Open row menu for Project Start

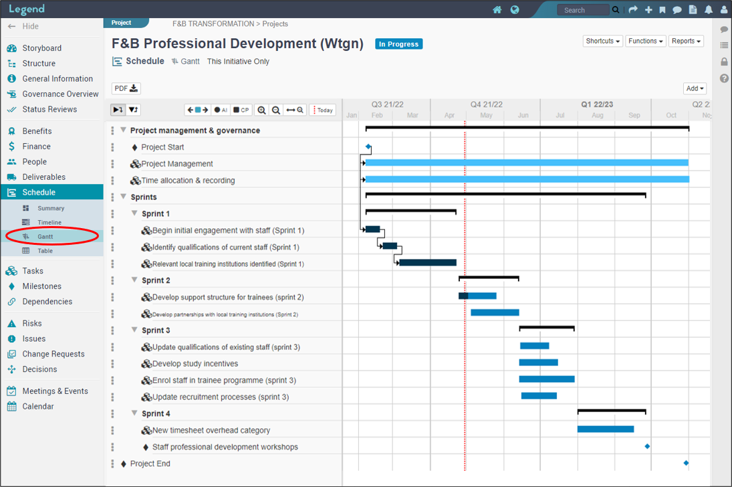click(112, 147)
